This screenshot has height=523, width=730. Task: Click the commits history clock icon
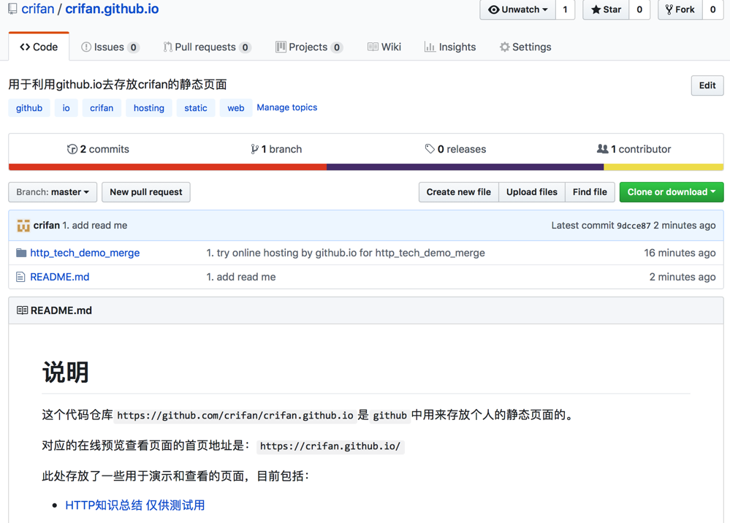click(72, 149)
